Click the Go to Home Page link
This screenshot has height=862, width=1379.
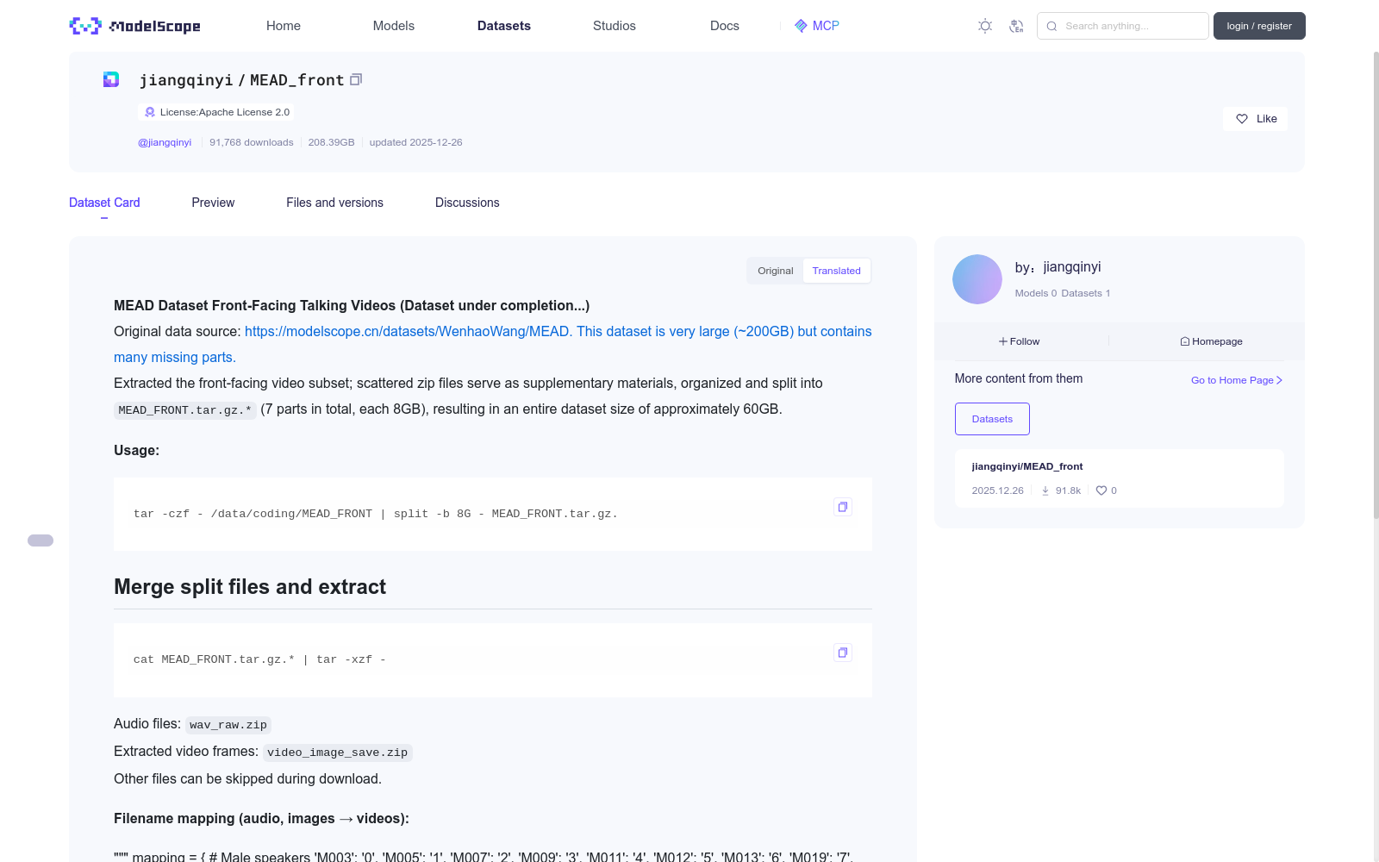pyautogui.click(x=1237, y=380)
